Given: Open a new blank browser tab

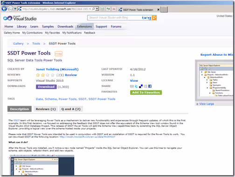Looking at the screenshot, I should (x=164, y=10).
